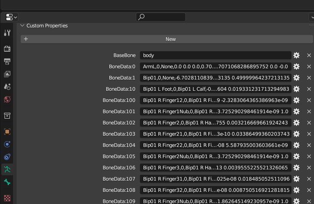Viewport: 314px width, 204px height.
Task: Remove the BoneData:101 property
Action: [x=309, y=111]
